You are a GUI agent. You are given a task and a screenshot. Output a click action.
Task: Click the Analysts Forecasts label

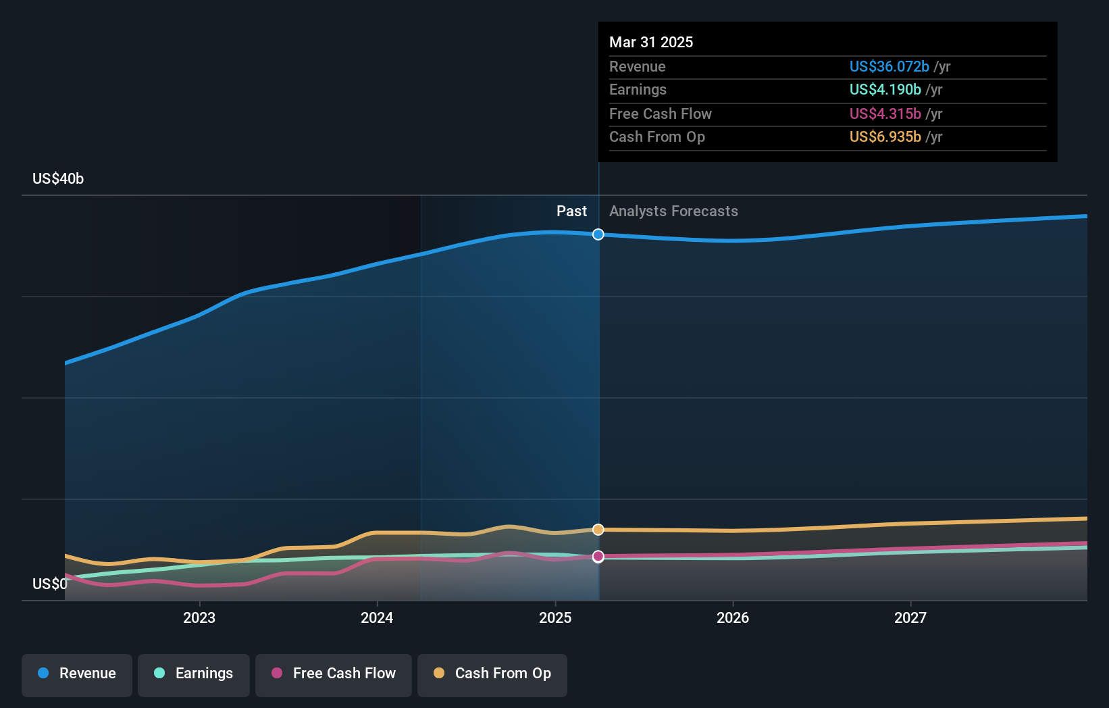(673, 211)
